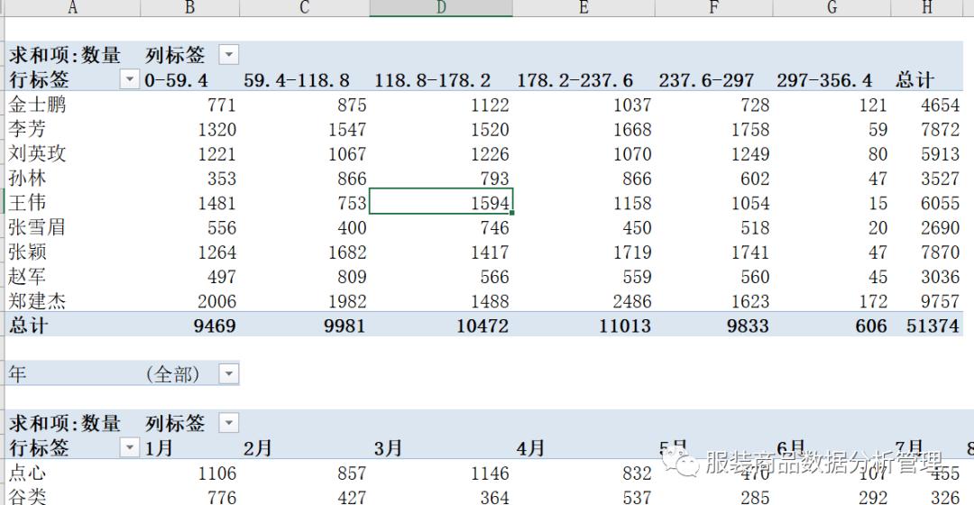Select the 点心 row label

[x=27, y=472]
